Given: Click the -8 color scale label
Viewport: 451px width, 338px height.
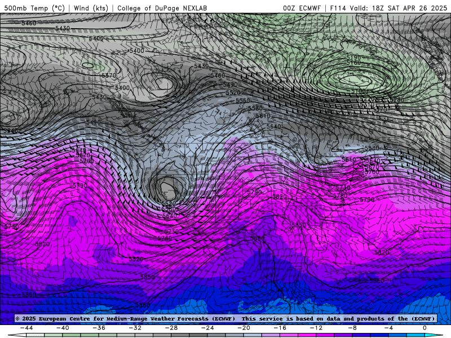Looking at the screenshot, I should [353, 328].
